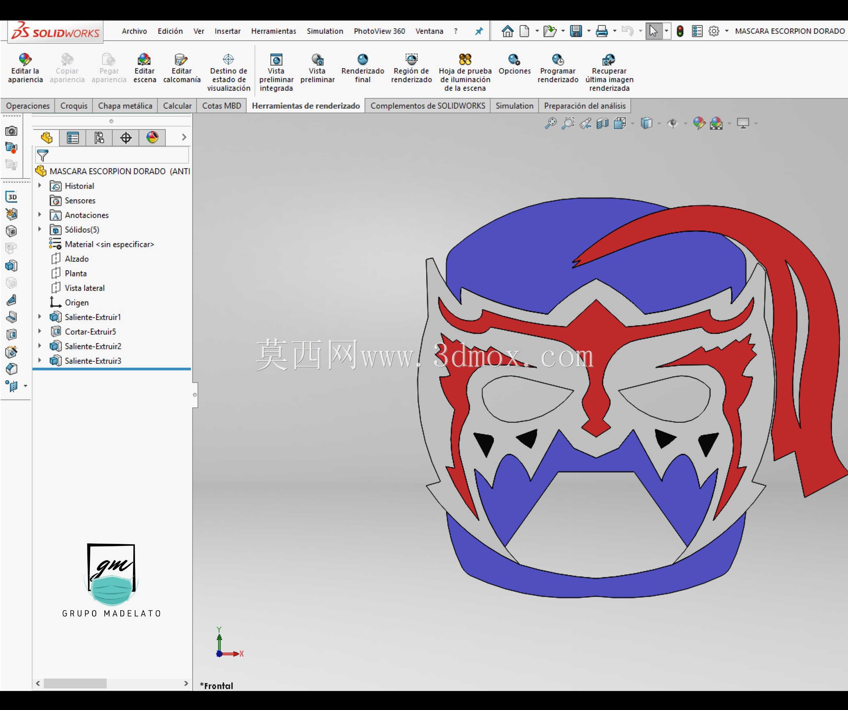
Task: Open PropertyManager tab
Action: (x=73, y=137)
